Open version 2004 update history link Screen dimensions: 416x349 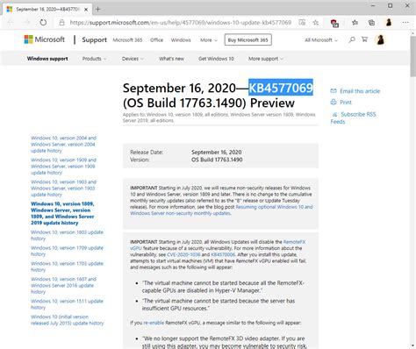point(63,144)
